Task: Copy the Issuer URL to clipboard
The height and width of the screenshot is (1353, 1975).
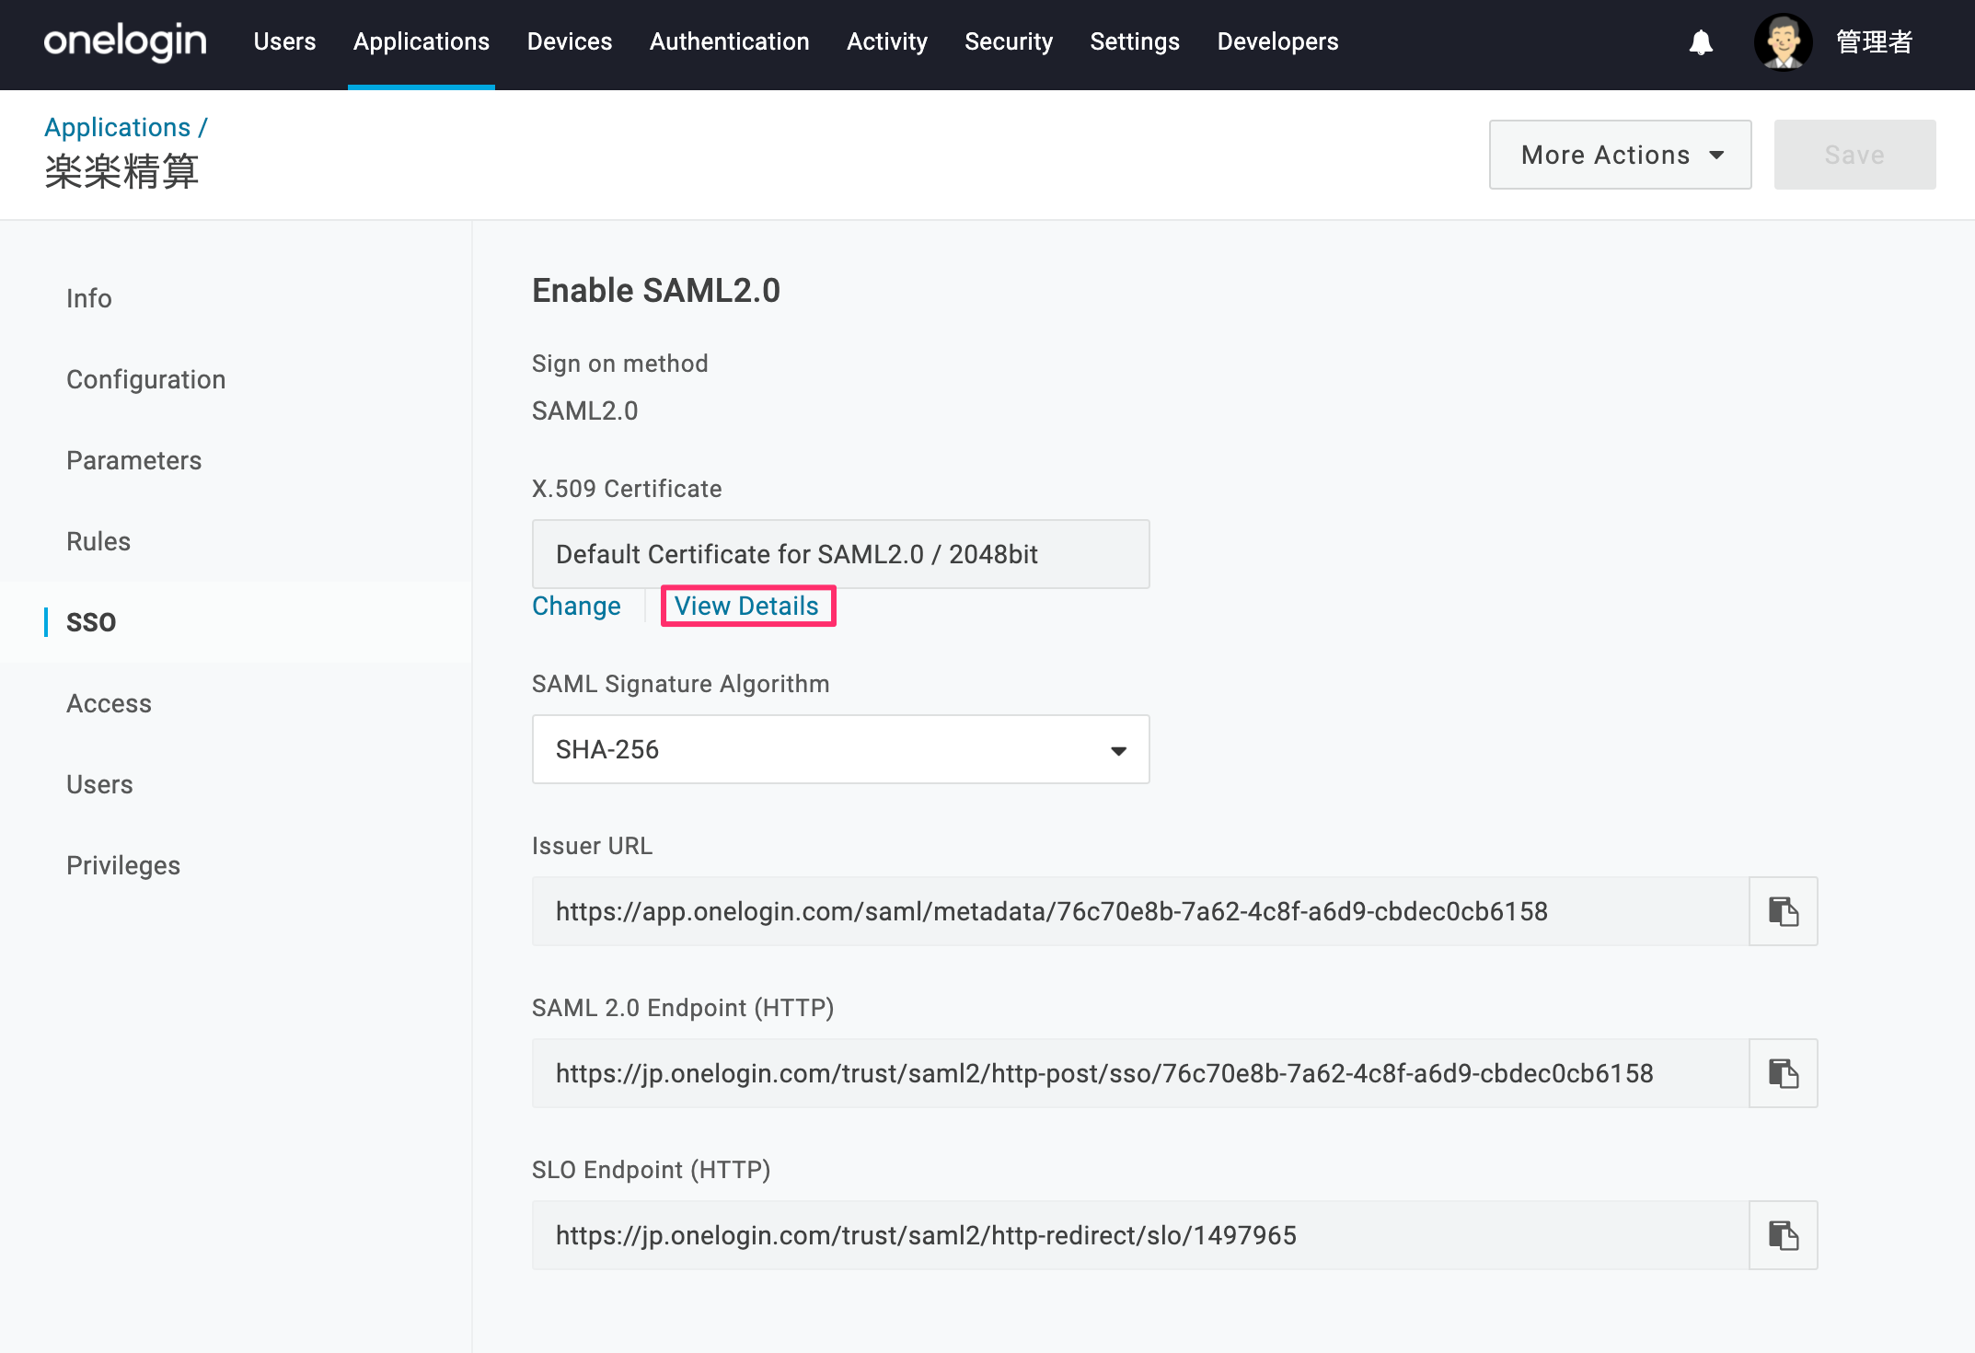Action: 1783,911
